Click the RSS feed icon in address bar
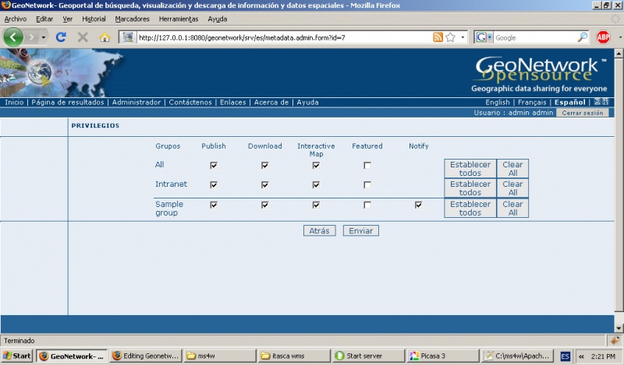Viewport: 624px width, 365px height. 438,37
